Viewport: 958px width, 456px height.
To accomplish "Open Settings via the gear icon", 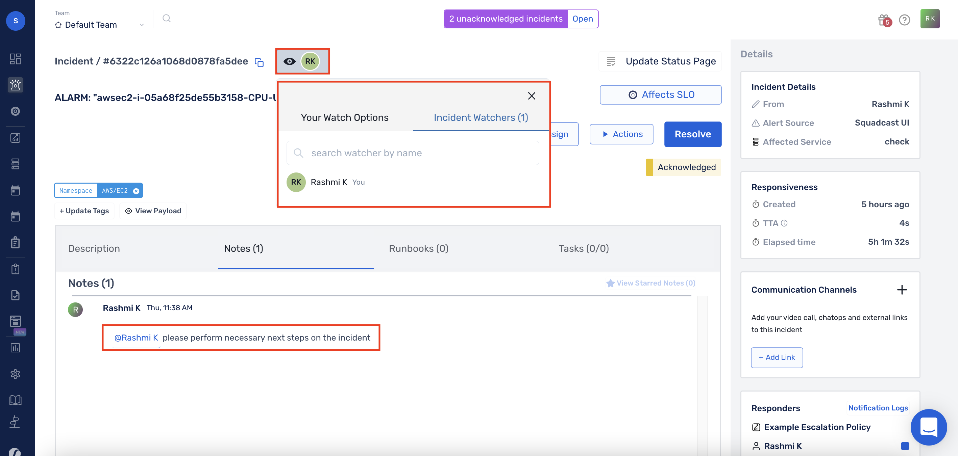I will (15, 374).
